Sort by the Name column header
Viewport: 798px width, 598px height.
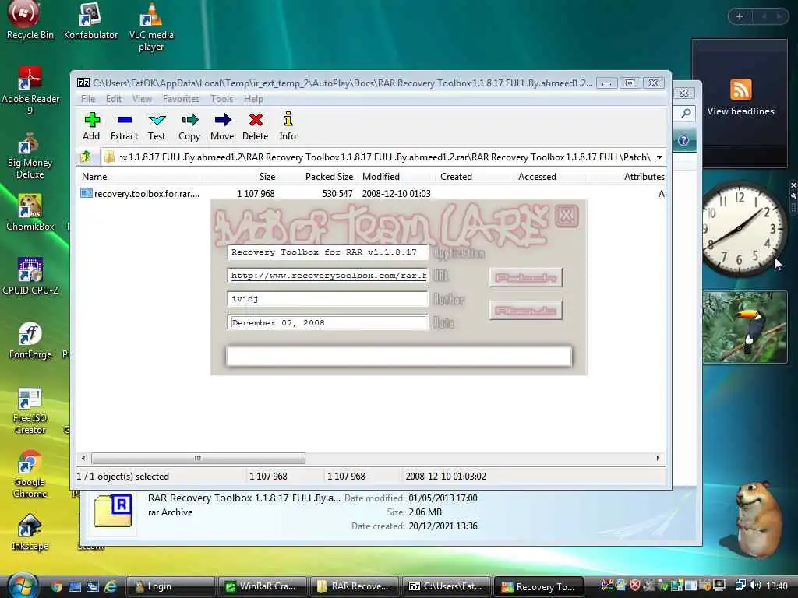(94, 177)
